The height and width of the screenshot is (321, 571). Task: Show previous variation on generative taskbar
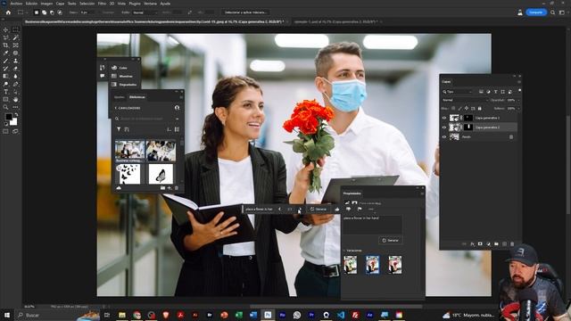click(279, 210)
